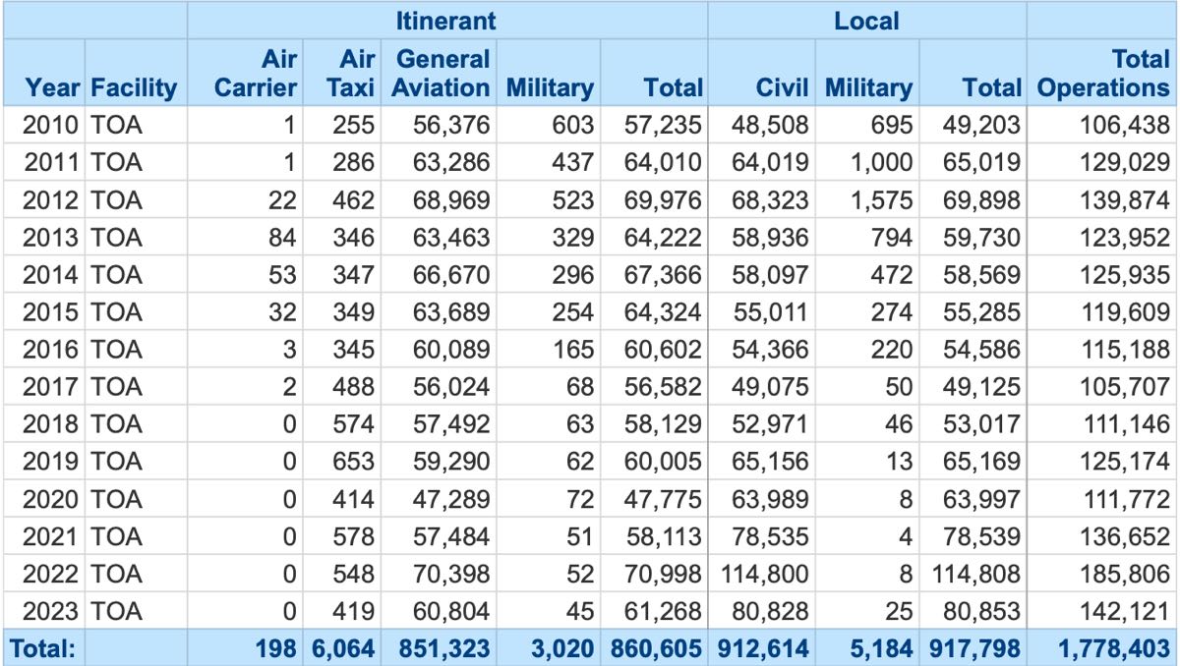Click the TOA facility cell for 2016
The height and width of the screenshot is (666, 1180).
pyautogui.click(x=117, y=348)
